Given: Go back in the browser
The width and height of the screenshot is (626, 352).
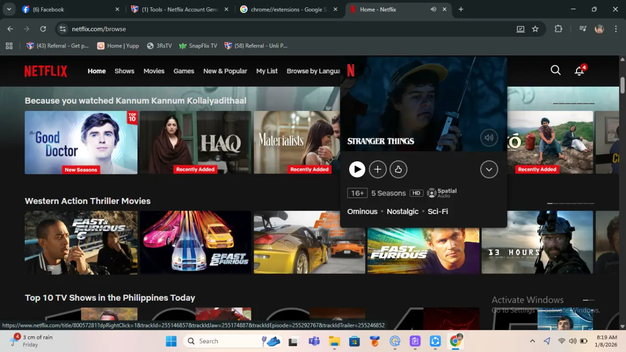Looking at the screenshot, I should tap(10, 29).
